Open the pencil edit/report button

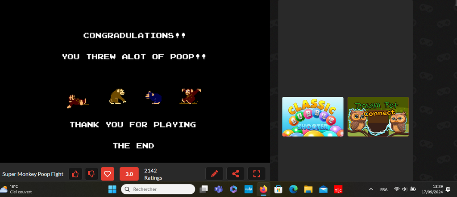(x=215, y=174)
